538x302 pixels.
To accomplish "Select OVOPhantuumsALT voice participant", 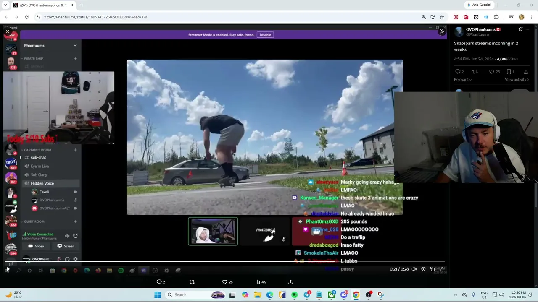I will coord(55,208).
